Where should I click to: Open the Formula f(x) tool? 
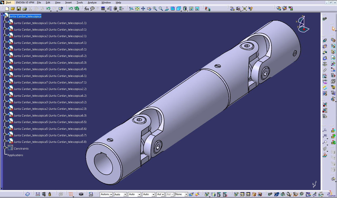pos(87,9)
